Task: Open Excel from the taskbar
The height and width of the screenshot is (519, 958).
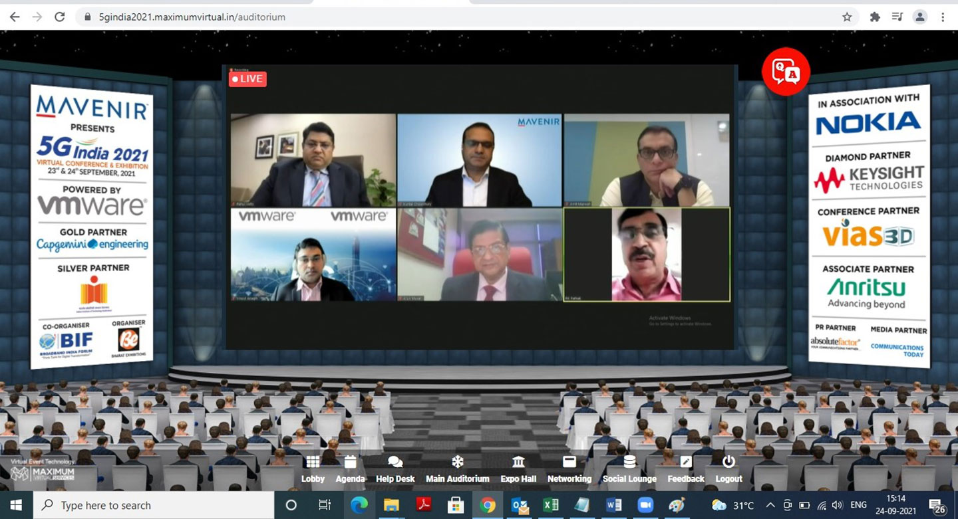Action: 551,505
